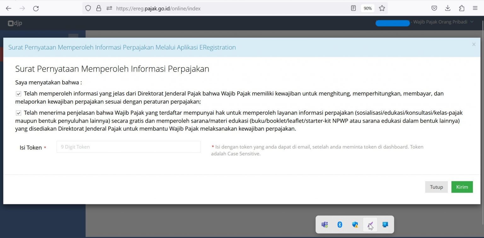
Task: Close the dialog with the Tutup button
Action: point(436,187)
